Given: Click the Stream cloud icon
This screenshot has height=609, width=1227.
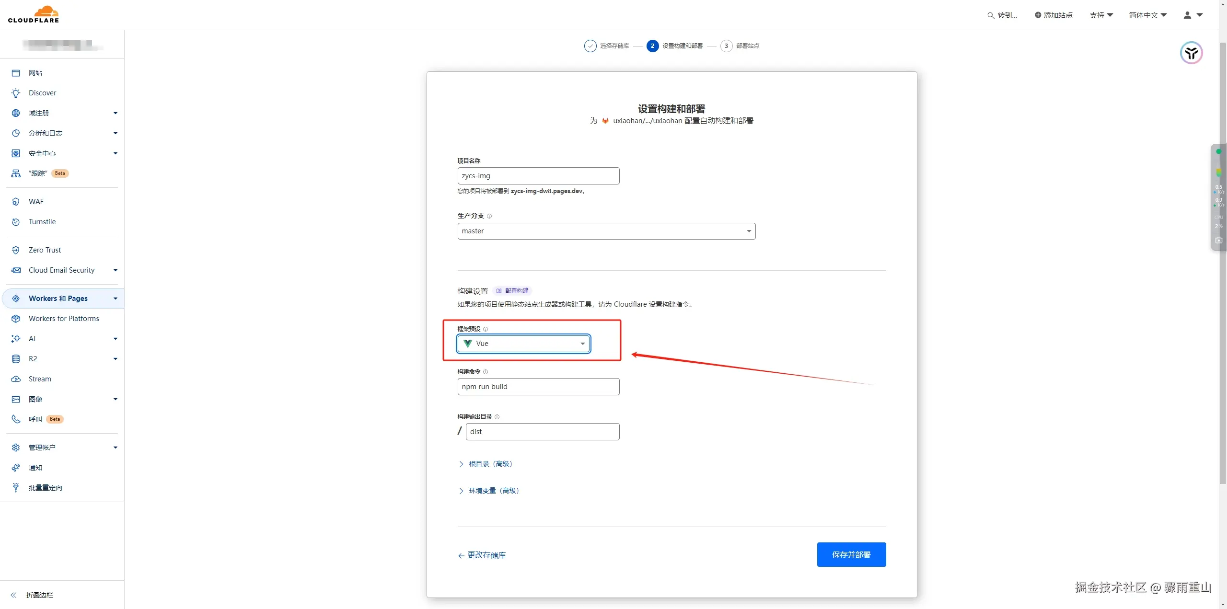Looking at the screenshot, I should (x=16, y=379).
